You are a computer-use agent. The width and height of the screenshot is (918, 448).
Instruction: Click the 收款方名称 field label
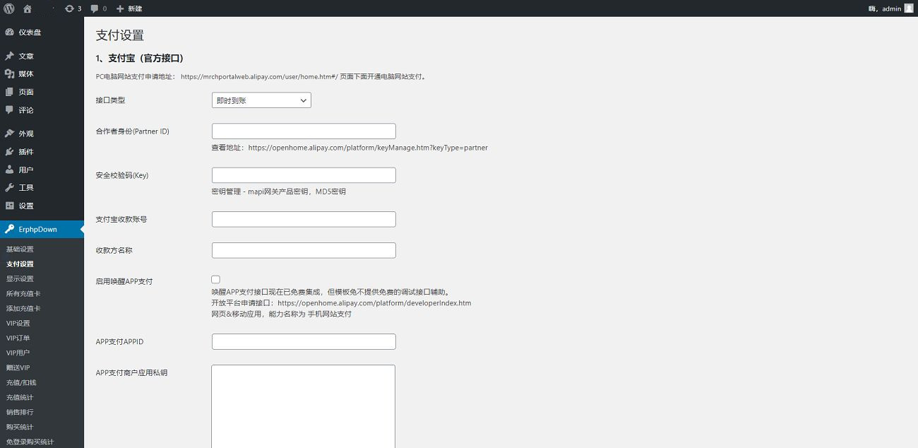click(x=114, y=250)
